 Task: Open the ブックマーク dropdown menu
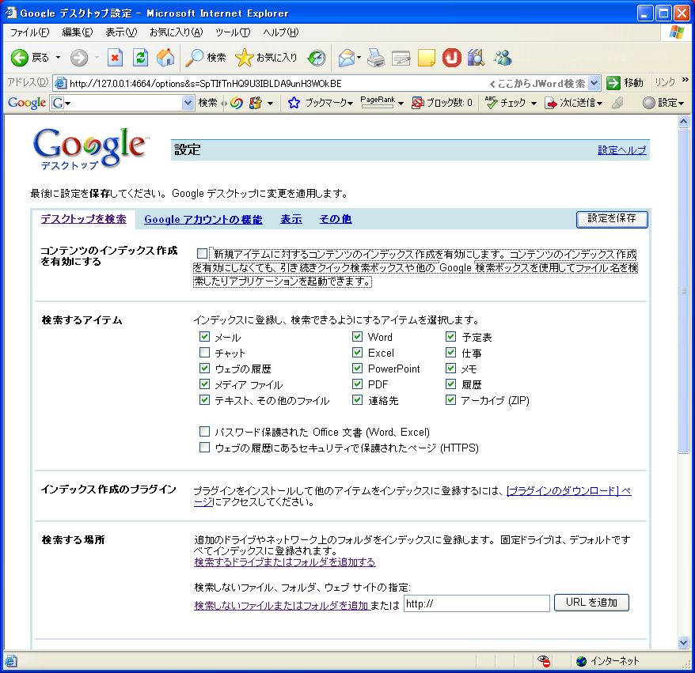[329, 103]
